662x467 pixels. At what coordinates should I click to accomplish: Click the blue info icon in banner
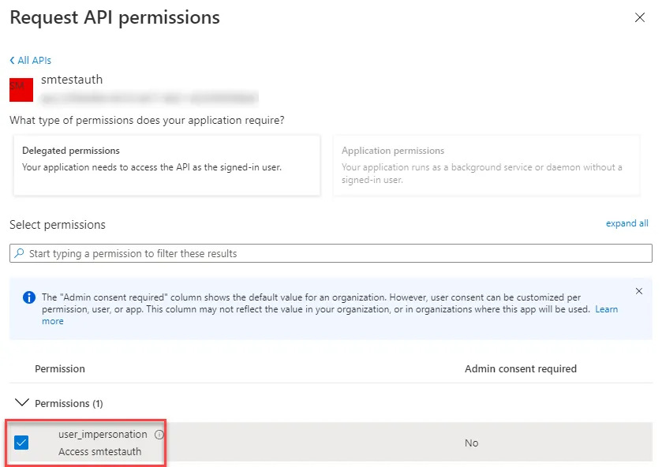pyautogui.click(x=28, y=297)
